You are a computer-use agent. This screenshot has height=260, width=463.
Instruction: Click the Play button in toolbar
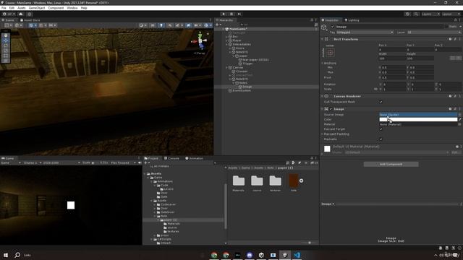[224, 14]
